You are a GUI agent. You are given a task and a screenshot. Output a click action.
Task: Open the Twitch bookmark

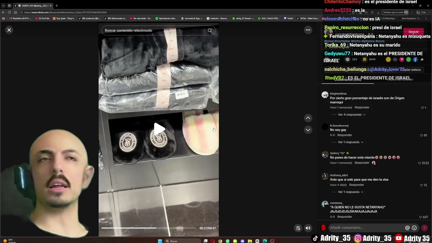coord(289,18)
